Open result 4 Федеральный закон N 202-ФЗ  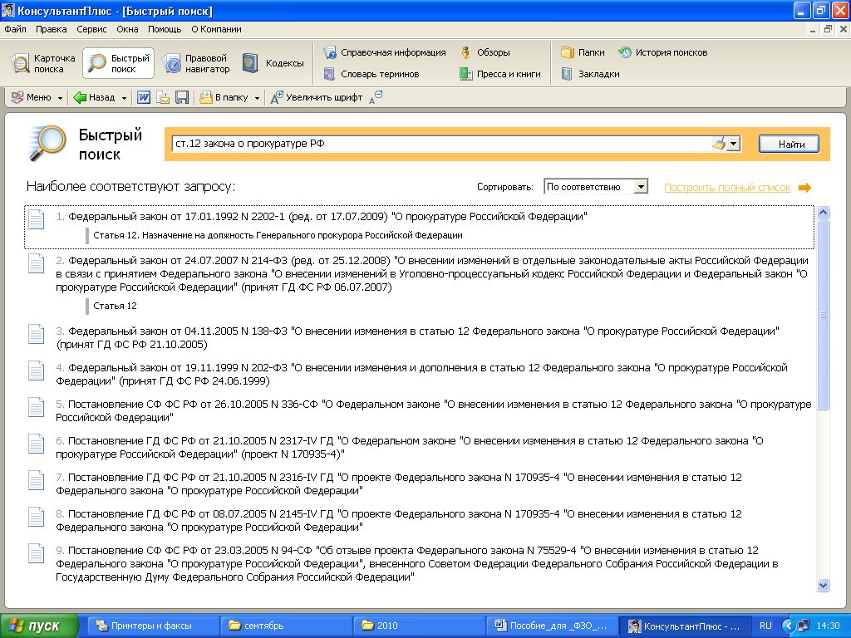coord(421,375)
